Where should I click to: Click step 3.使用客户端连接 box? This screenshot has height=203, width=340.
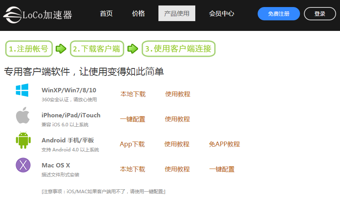[x=178, y=49]
